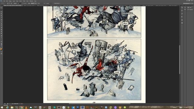194x109 pixels.
Task: Click the Refine Edge button
Action: [57, 3]
